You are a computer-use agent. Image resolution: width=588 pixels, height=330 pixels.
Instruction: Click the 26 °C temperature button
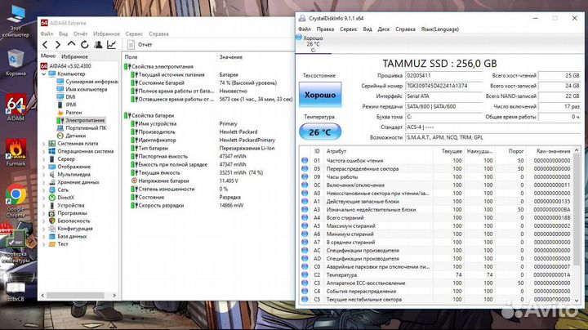click(x=320, y=132)
